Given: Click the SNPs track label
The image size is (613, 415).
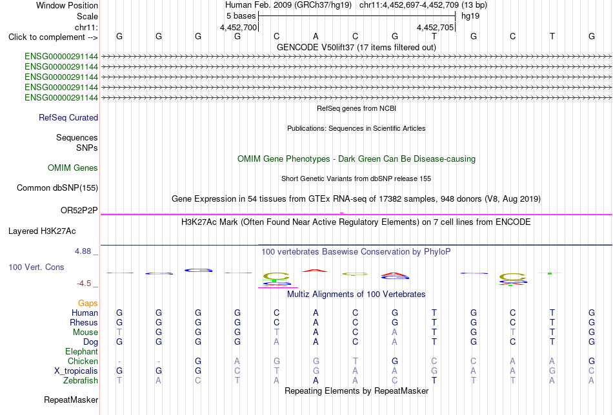Looking at the screenshot, I should [x=87, y=148].
